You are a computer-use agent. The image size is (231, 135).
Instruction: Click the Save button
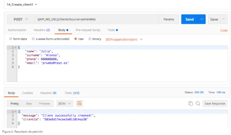(214, 19)
